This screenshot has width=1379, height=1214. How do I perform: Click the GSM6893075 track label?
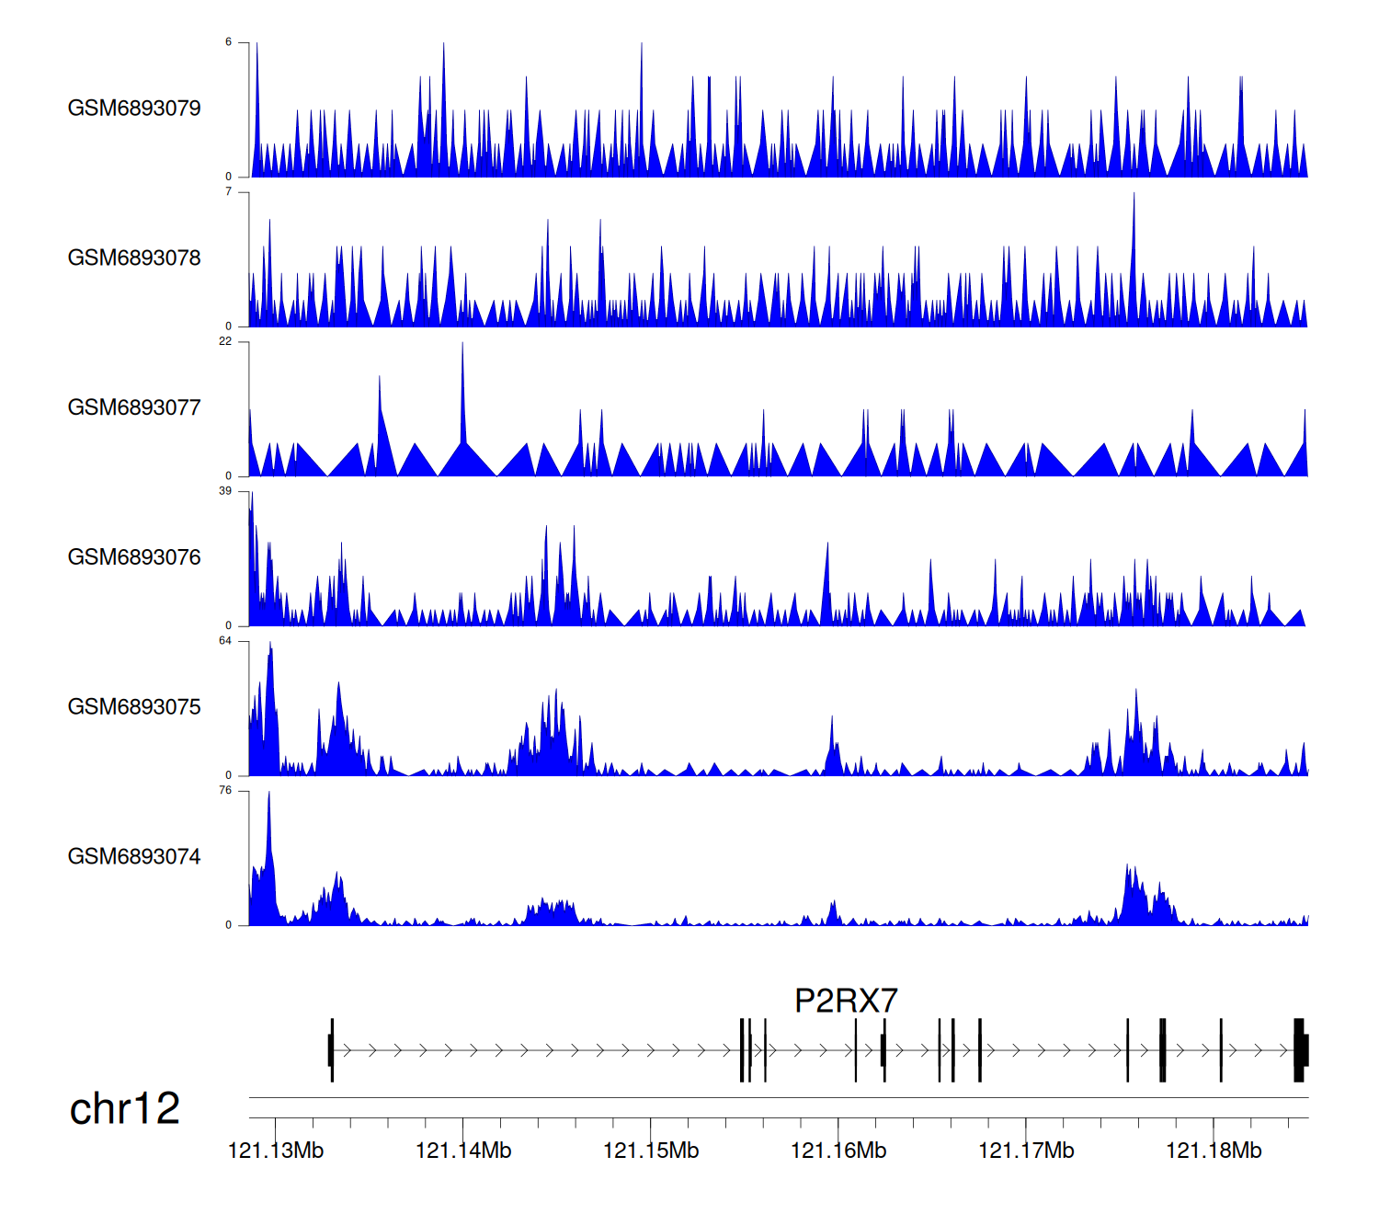point(134,707)
